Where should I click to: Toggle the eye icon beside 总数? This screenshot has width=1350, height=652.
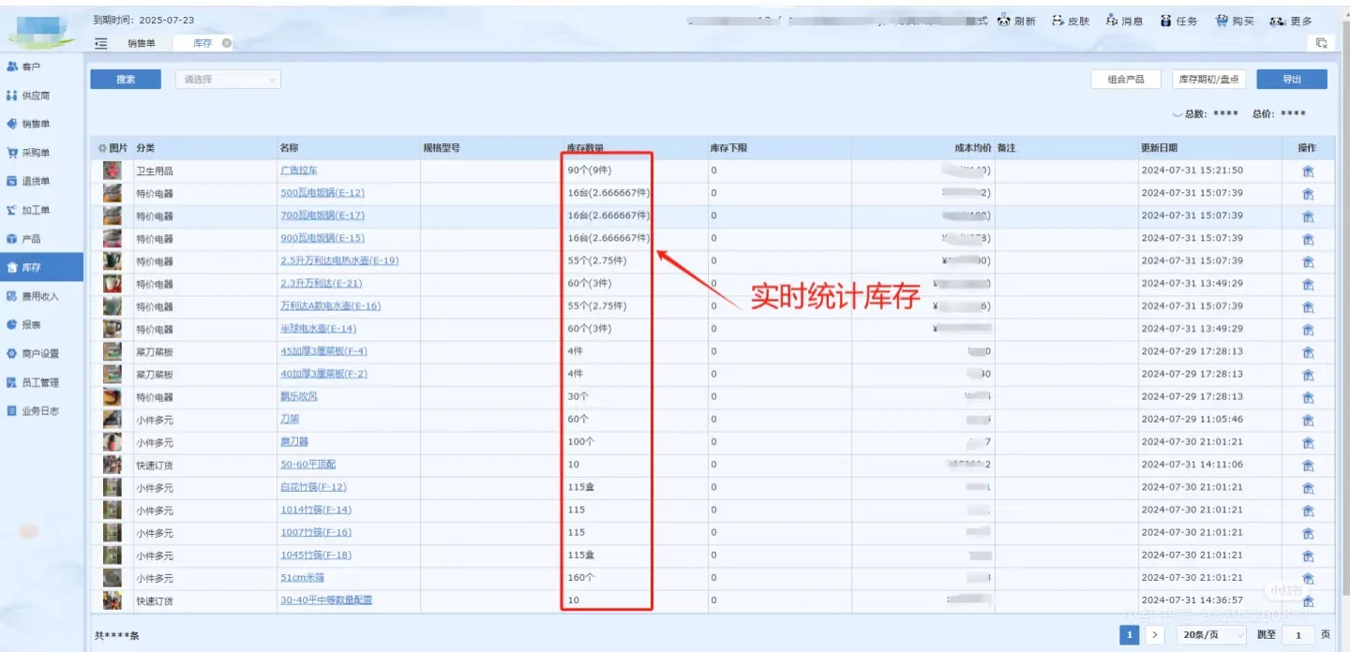click(x=1177, y=114)
